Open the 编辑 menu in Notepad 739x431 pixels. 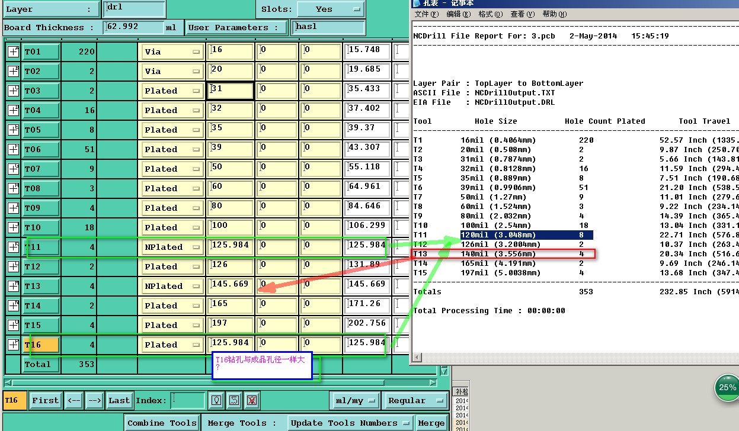[x=459, y=14]
